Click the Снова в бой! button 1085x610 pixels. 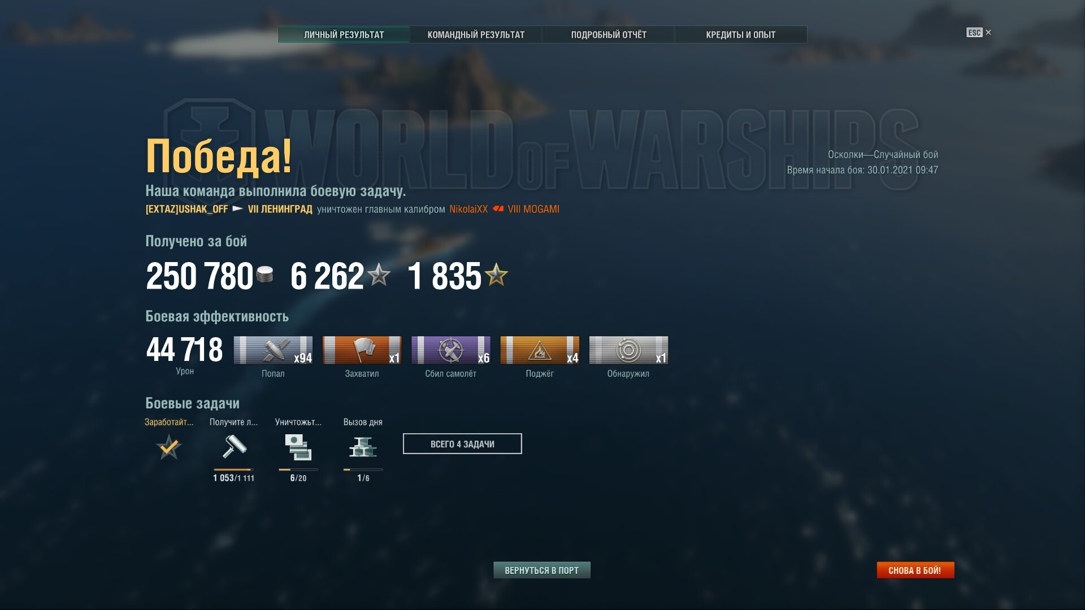[x=915, y=570]
